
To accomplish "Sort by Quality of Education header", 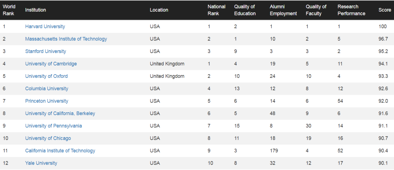I will coord(245,10).
